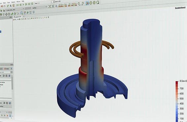This screenshot has height=122, width=187.
Task: Toggle advanced properties gear button
Action: pos(12,72)
